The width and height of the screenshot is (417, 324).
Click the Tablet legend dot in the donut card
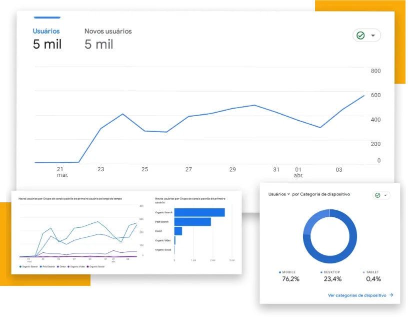(363, 272)
